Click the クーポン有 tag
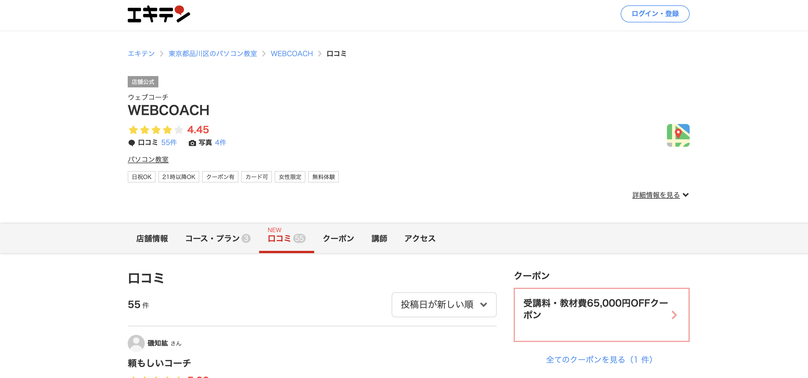 click(x=220, y=177)
